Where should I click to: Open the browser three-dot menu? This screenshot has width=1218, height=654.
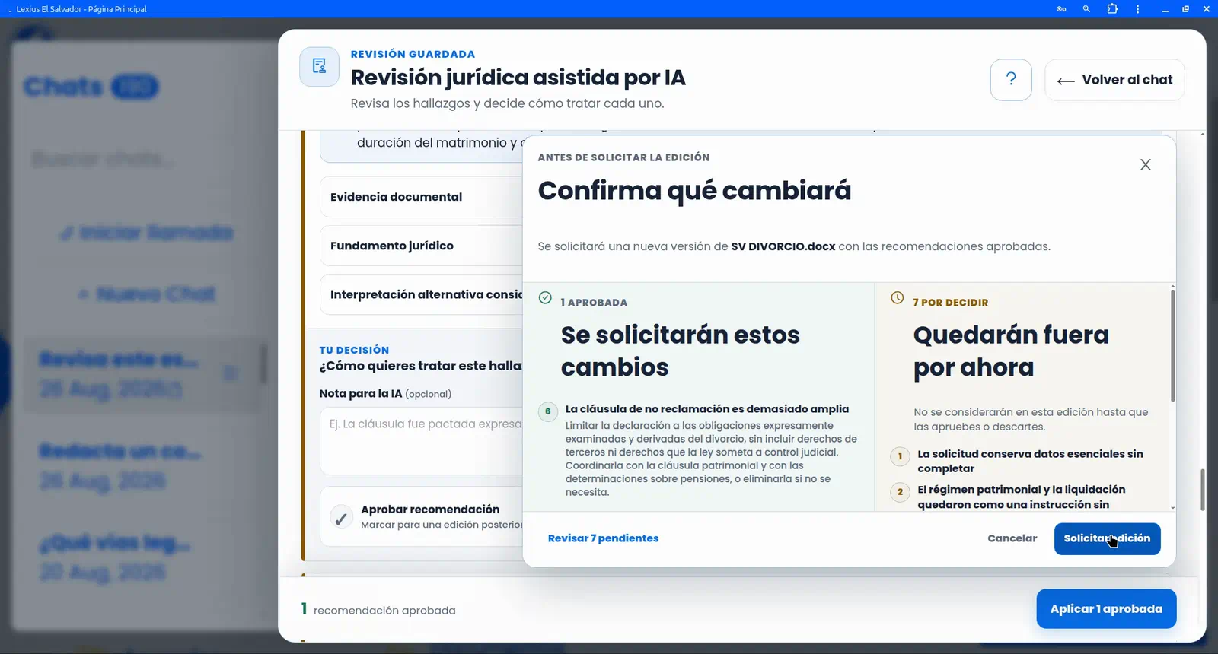[1137, 9]
